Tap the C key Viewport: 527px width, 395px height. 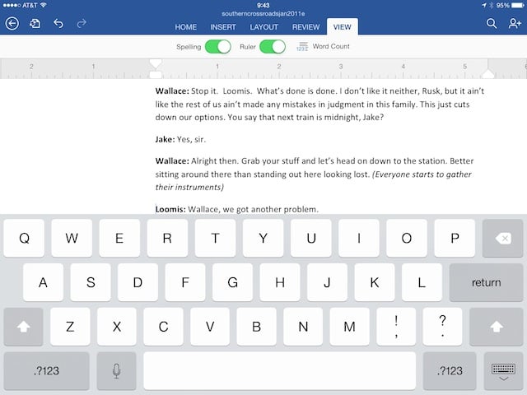163,327
